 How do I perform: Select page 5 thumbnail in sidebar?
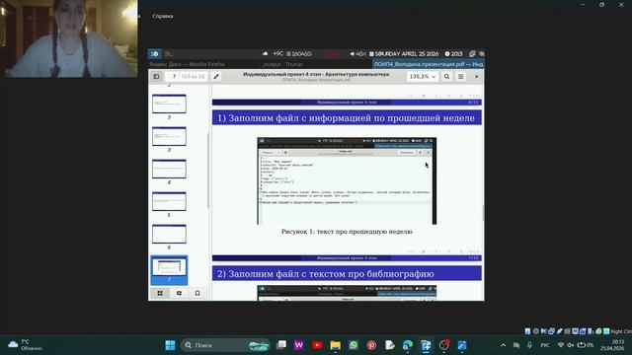169,201
